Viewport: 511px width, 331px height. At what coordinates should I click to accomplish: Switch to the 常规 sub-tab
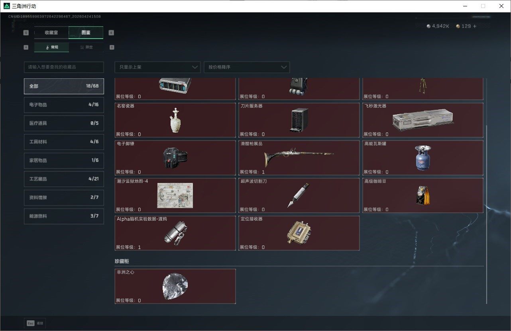point(51,47)
